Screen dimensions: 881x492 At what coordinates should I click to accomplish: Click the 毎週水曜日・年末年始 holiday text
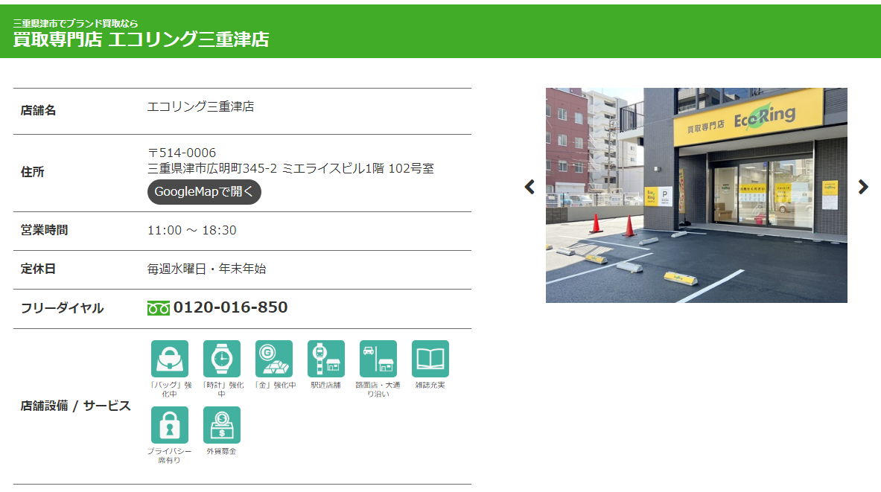point(206,269)
